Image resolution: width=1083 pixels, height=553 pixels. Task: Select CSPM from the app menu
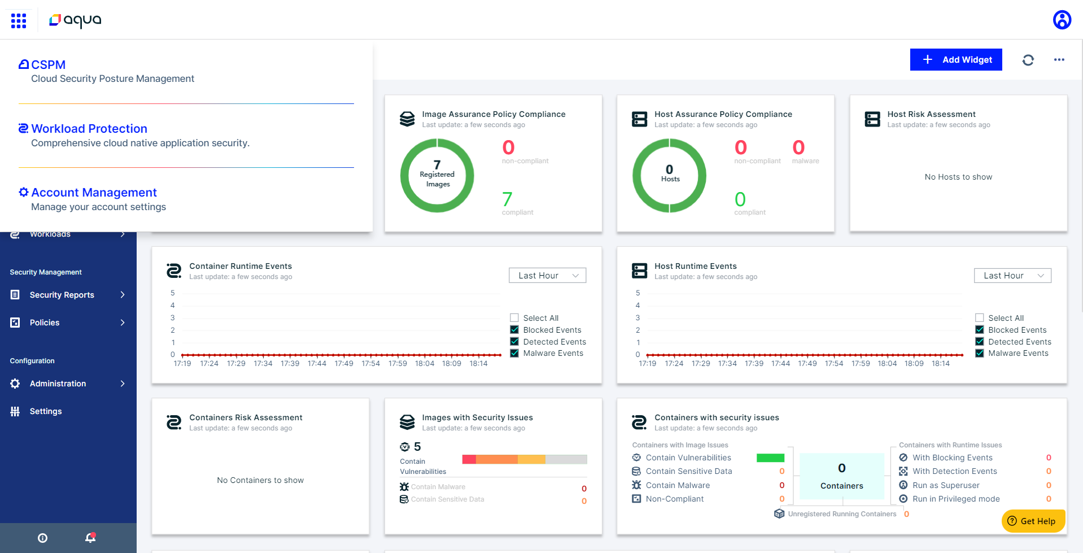(x=48, y=65)
